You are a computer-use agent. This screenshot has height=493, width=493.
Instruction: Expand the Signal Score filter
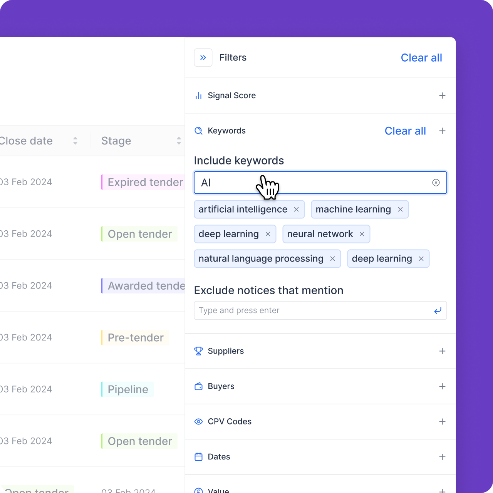click(x=442, y=96)
